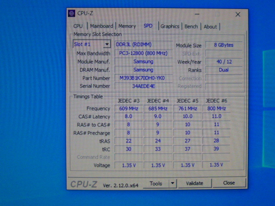
Task: Click tRAS value 22
Action: pos(128,141)
